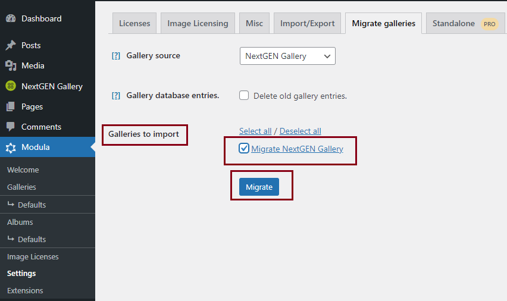Switch to the Image Licensing tab
Viewport: 507px width, 301px height.
pyautogui.click(x=198, y=24)
